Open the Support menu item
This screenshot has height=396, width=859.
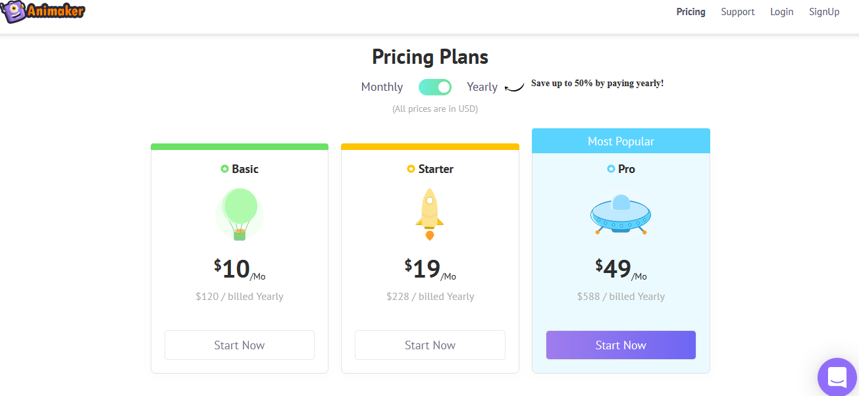[x=737, y=12]
